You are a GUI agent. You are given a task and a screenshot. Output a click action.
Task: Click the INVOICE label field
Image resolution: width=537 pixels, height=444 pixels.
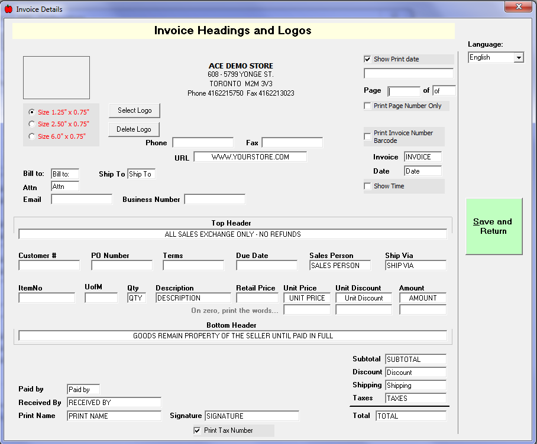pos(423,157)
